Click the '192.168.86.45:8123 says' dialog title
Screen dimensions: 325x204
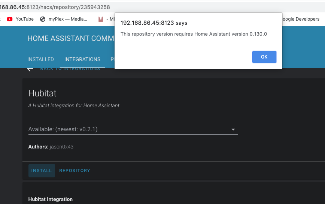(154, 23)
